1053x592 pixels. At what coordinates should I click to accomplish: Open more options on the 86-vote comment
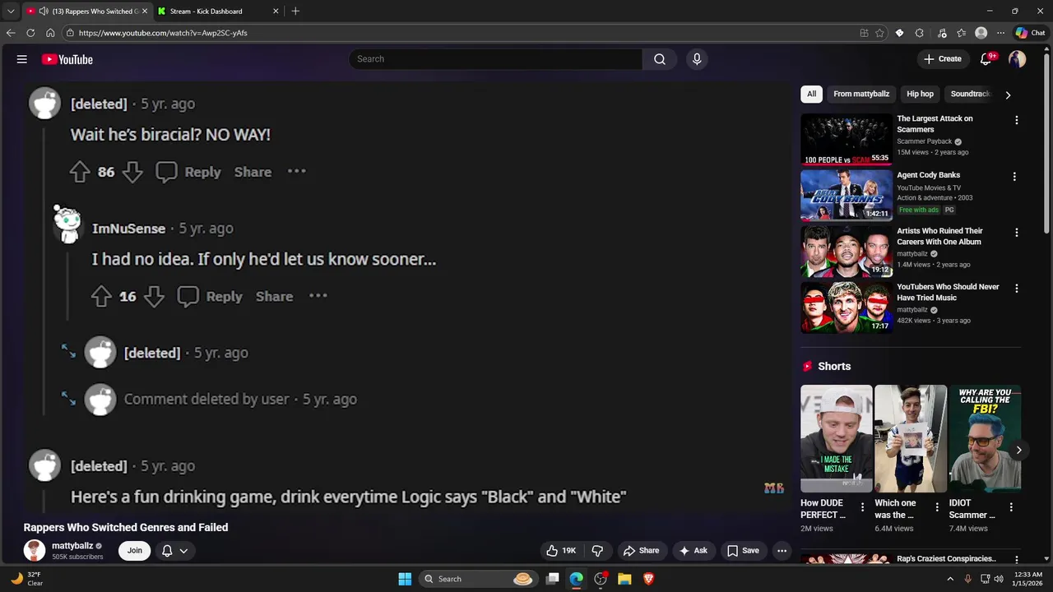tap(297, 172)
